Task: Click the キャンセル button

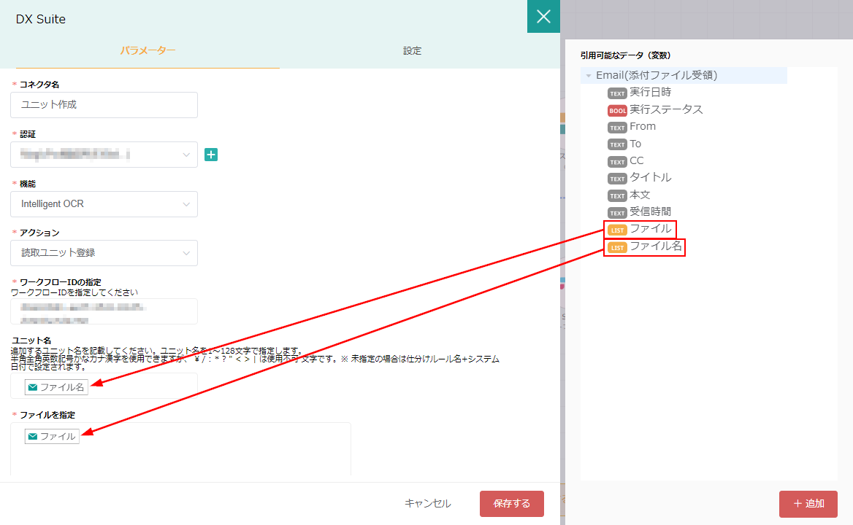Action: [x=428, y=504]
